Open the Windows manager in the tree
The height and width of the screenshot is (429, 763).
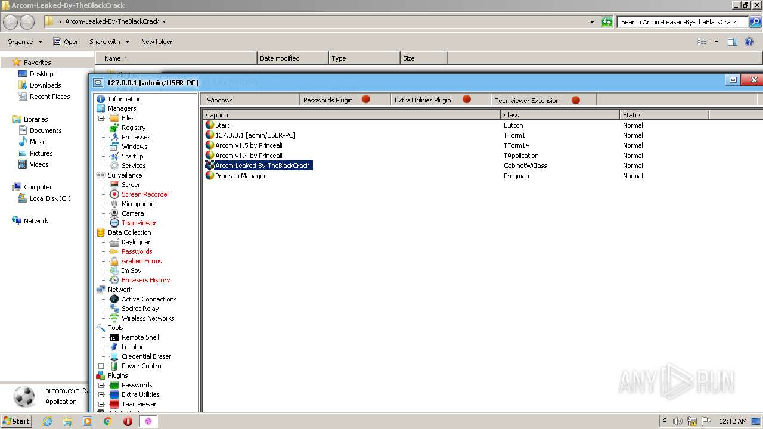click(x=134, y=147)
